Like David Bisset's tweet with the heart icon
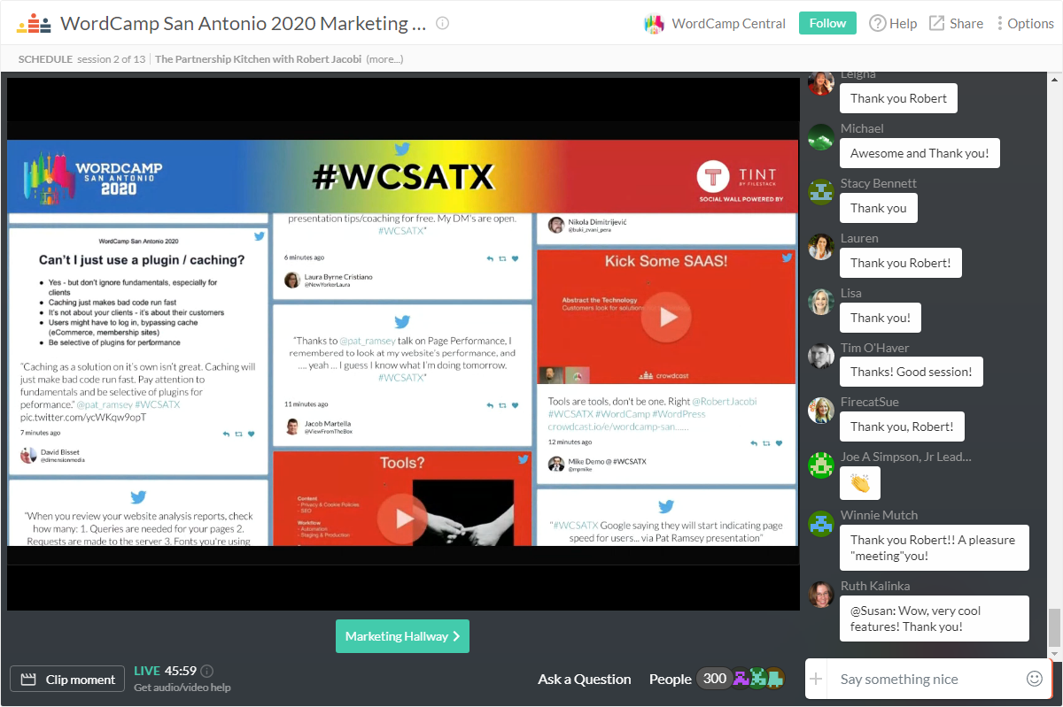The height and width of the screenshot is (707, 1063). [x=252, y=434]
